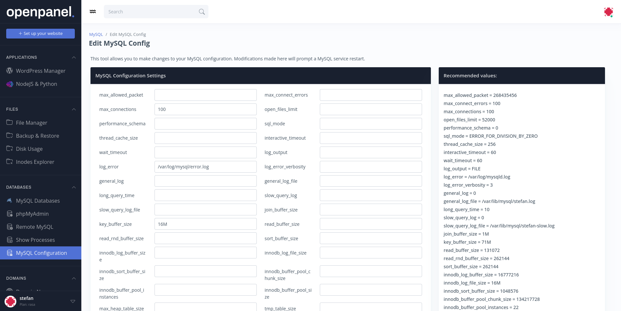Click the Inodes Explorer icon
Image resolution: width=621 pixels, height=311 pixels.
tap(9, 162)
